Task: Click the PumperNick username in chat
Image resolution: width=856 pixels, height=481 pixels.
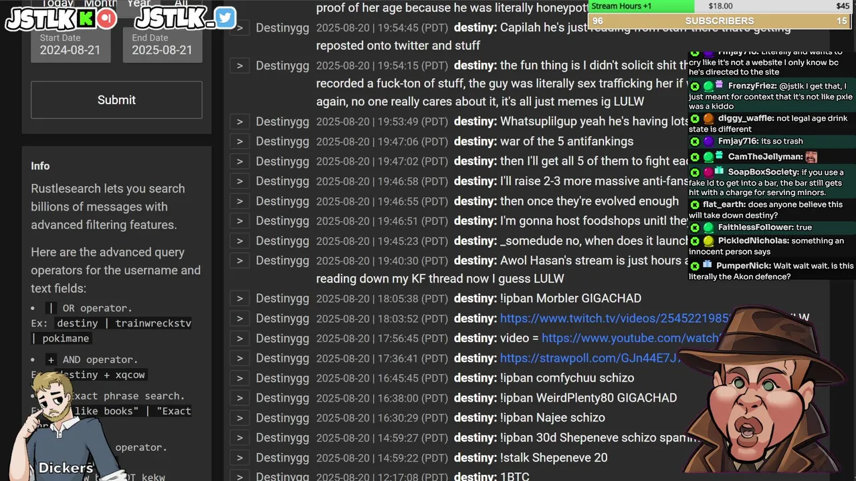Action: (744, 266)
